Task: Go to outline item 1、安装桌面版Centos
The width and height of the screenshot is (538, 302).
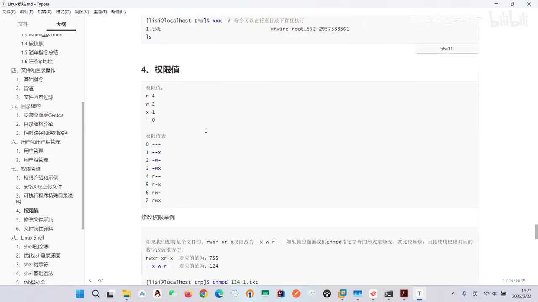Action: pyautogui.click(x=40, y=115)
